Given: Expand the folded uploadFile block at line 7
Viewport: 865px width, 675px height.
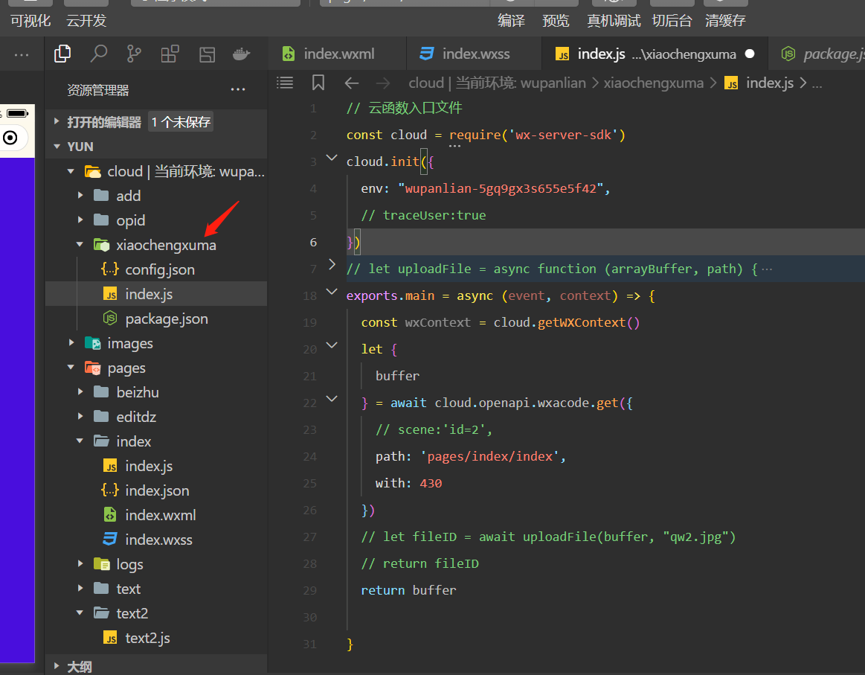Looking at the screenshot, I should point(332,264).
